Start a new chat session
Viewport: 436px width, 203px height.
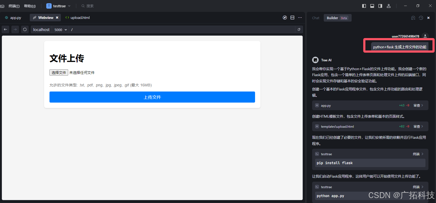413,18
